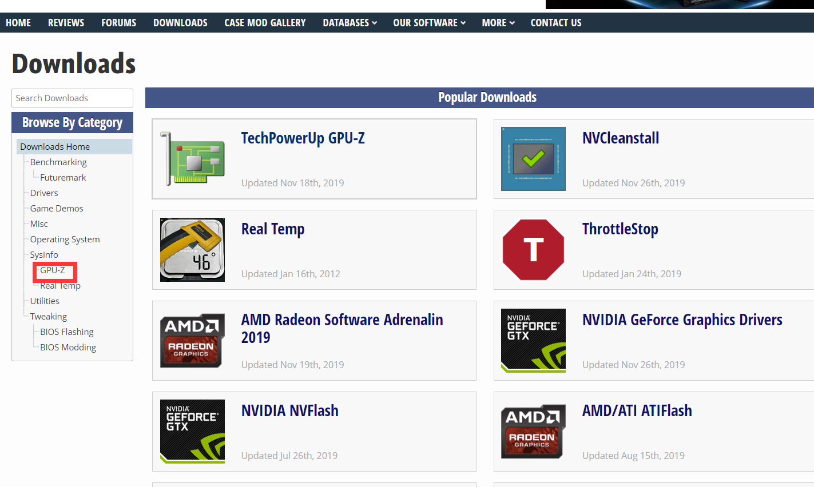Open AMD Radeon Software Adrenalin 2019 link

point(342,329)
